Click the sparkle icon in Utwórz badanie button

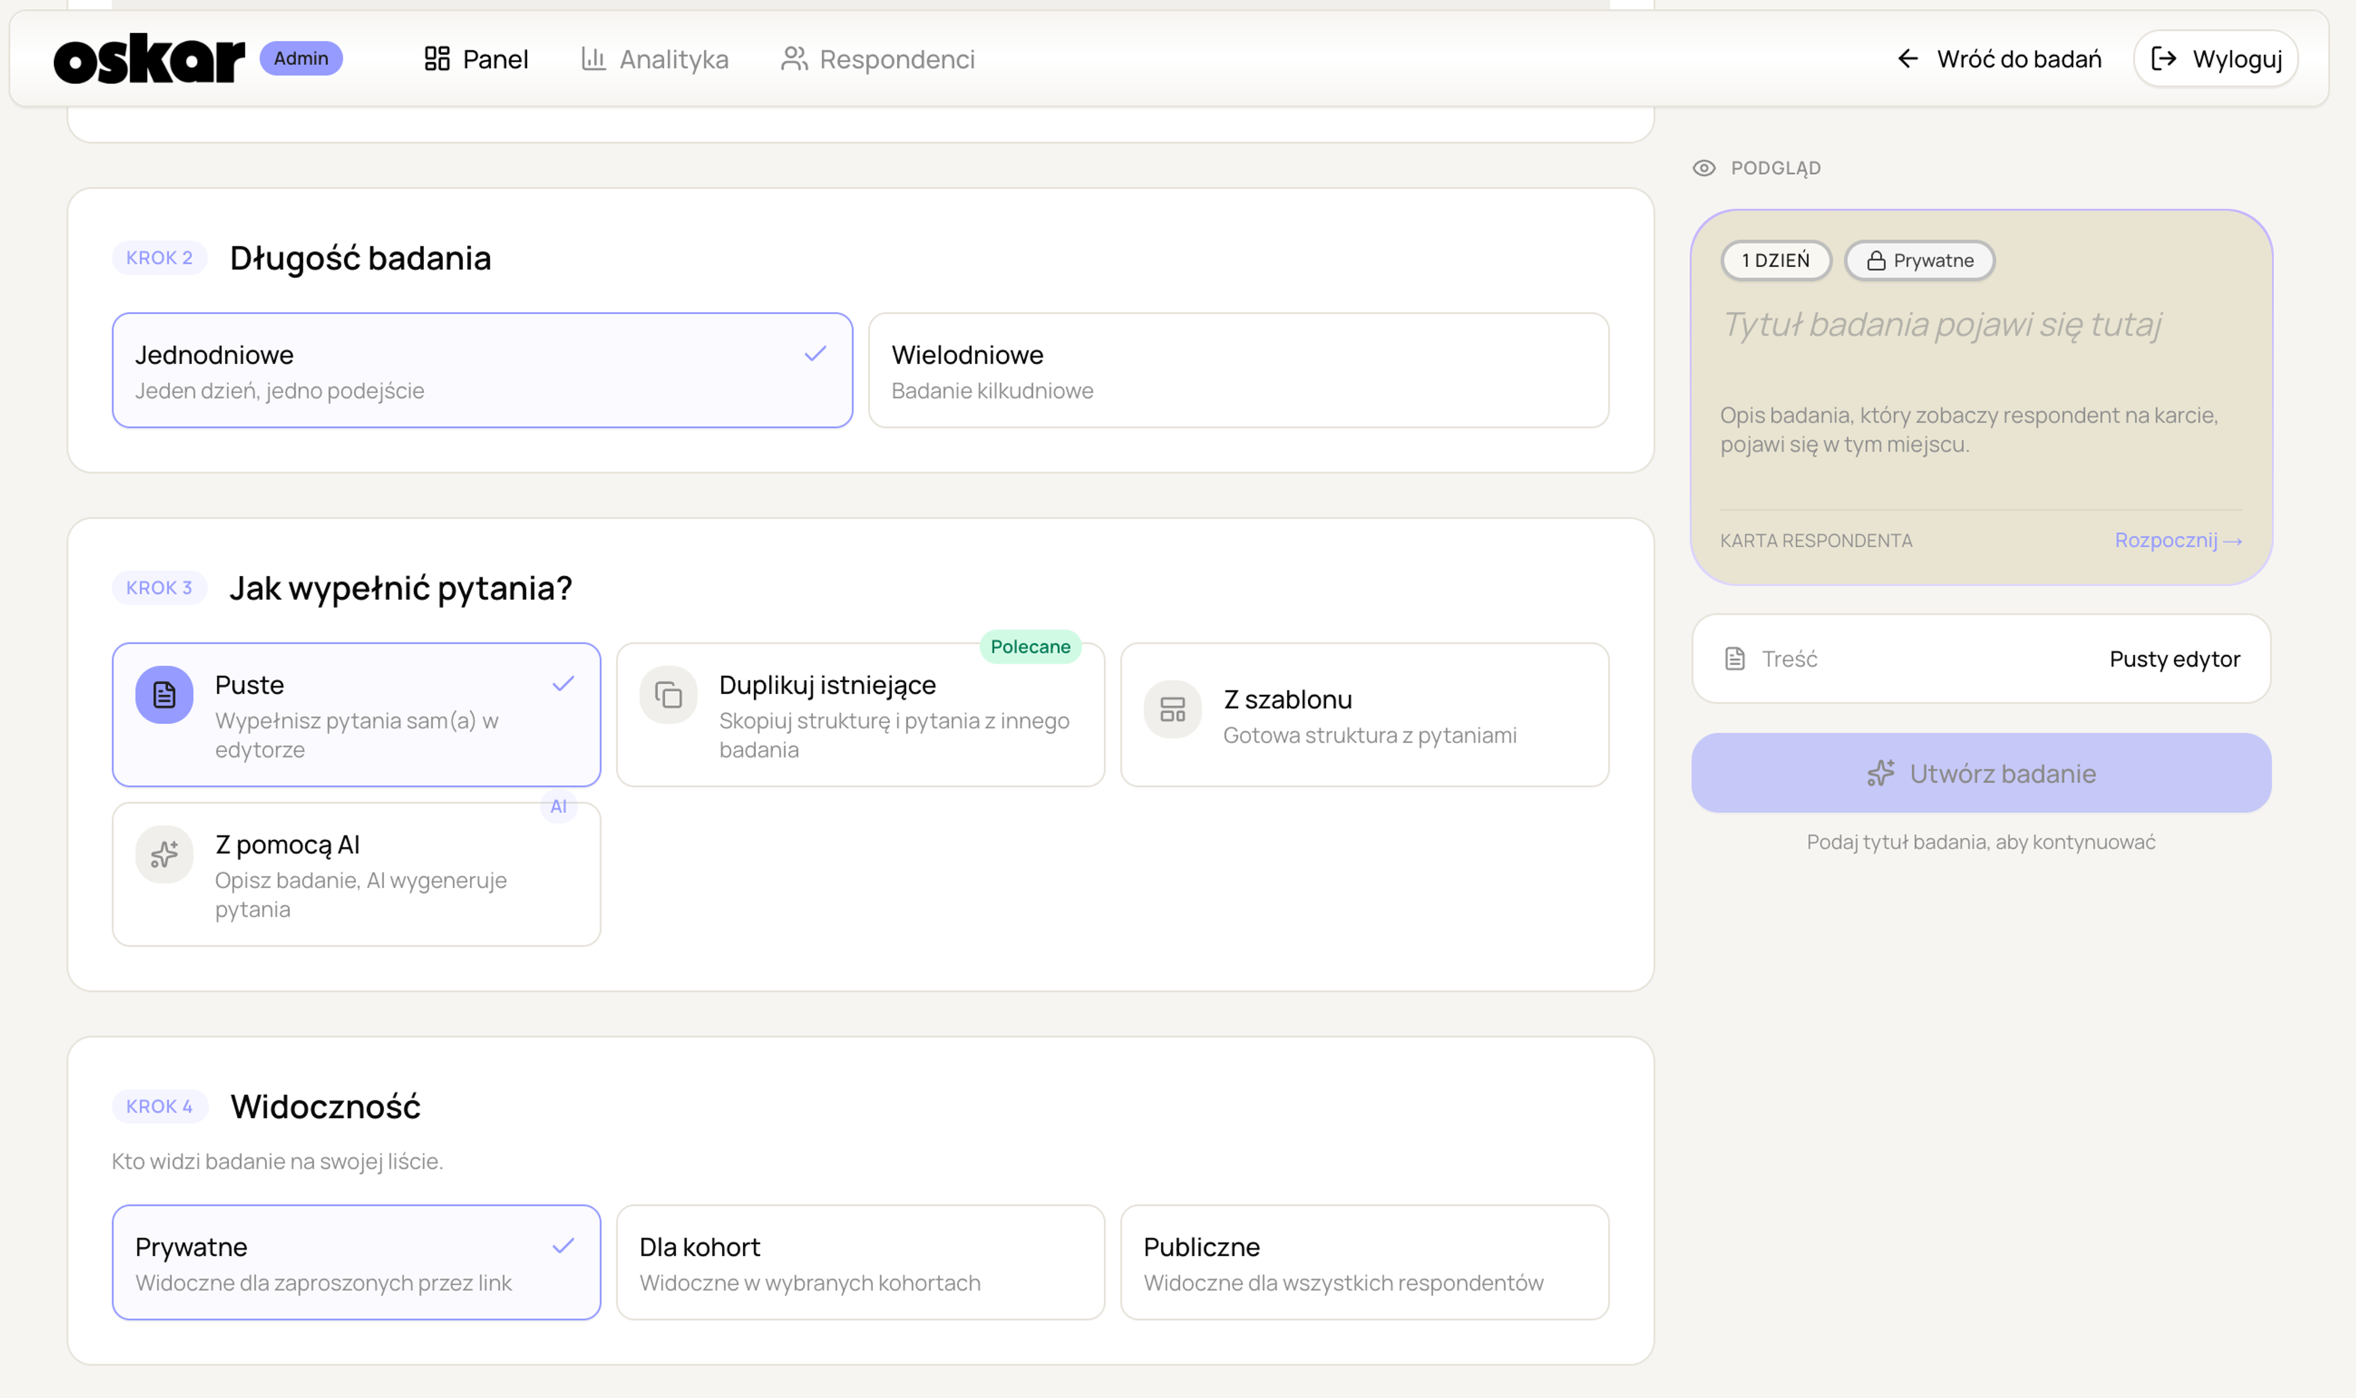coord(1881,774)
